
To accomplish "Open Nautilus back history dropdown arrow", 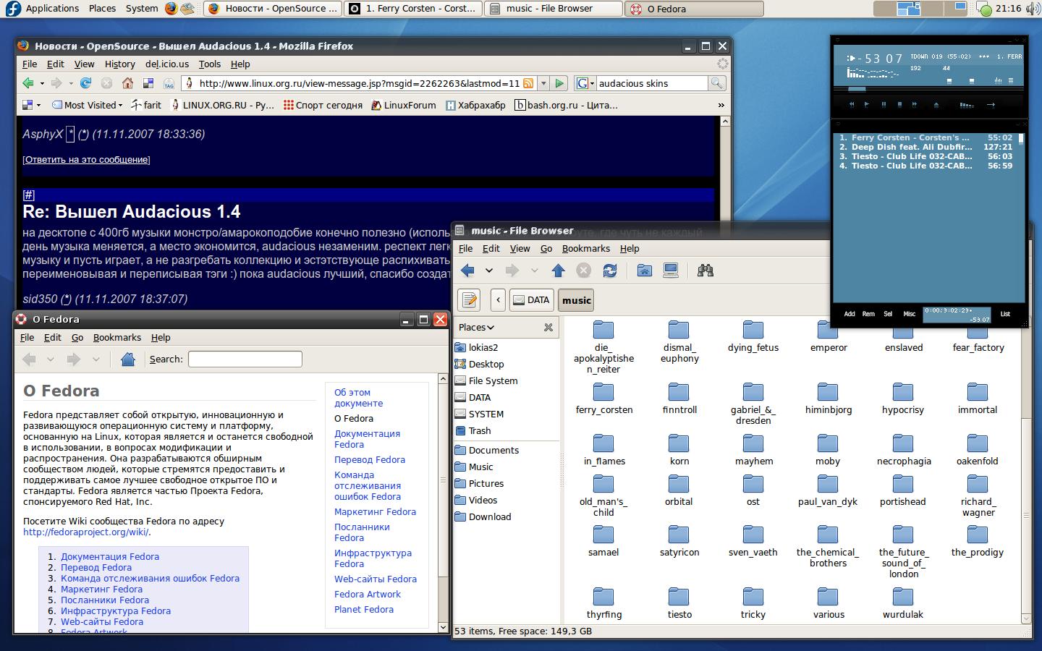I will point(489,271).
